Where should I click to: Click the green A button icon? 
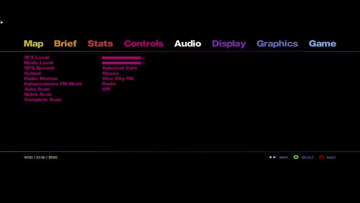296,157
